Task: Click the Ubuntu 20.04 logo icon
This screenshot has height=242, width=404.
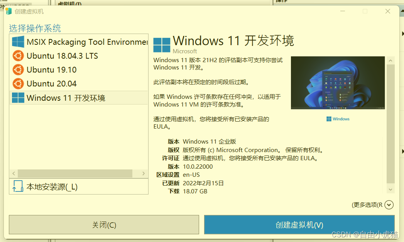Action: (18, 83)
